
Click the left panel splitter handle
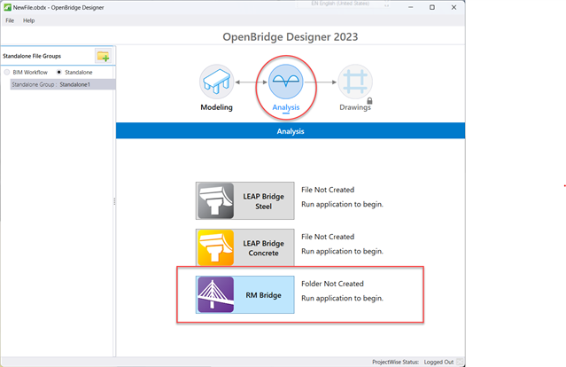click(x=114, y=201)
